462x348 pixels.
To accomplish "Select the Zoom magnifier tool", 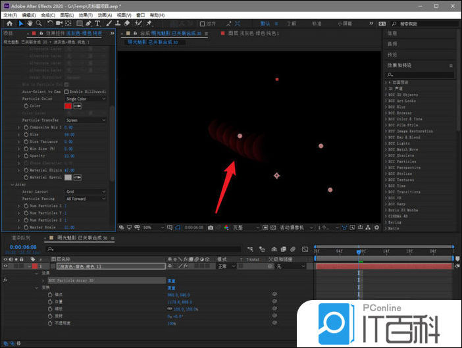I will [39, 24].
